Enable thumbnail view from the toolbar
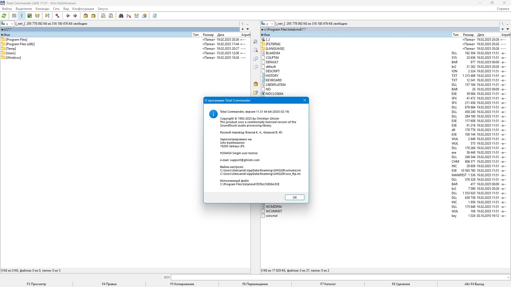 tap(29, 16)
